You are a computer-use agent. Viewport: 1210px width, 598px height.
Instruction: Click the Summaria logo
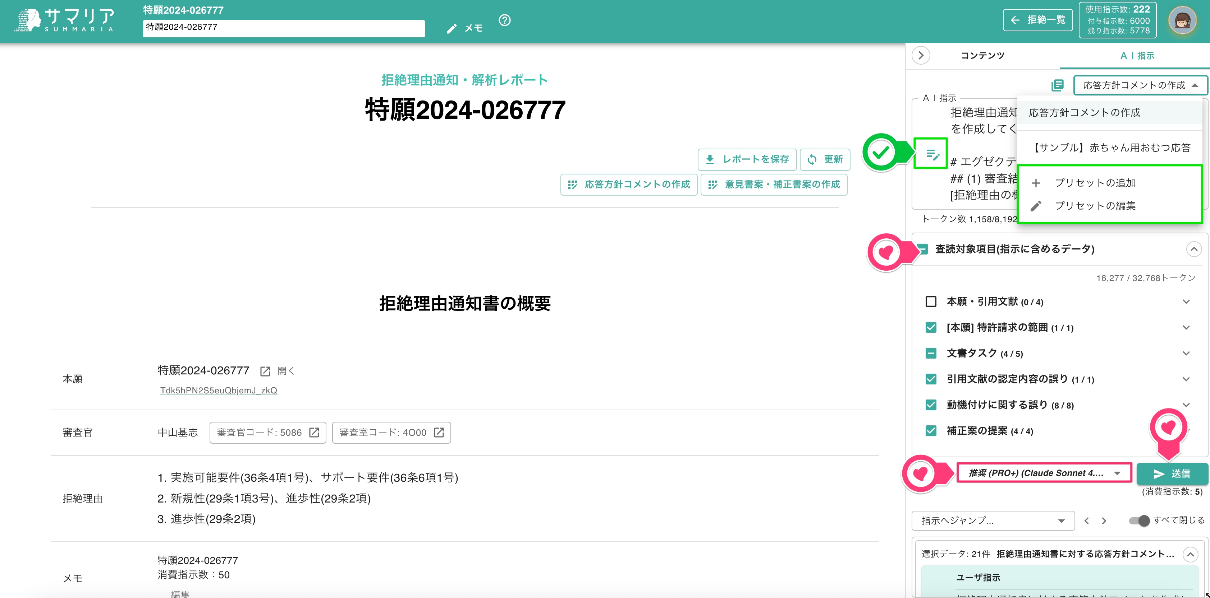click(x=65, y=20)
